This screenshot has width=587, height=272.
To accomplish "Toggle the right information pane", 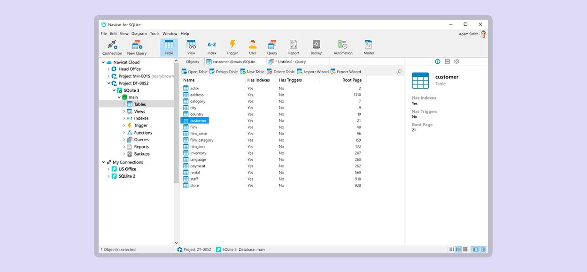I will (483, 249).
